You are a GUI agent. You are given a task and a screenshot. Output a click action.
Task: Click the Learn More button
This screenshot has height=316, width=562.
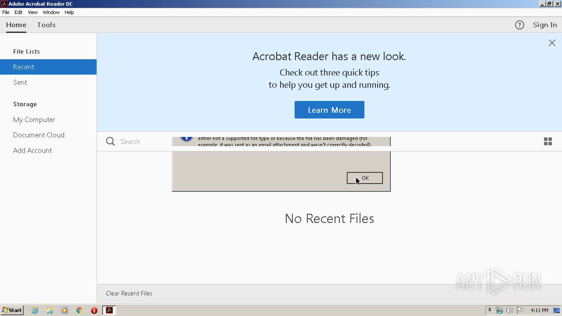(329, 110)
